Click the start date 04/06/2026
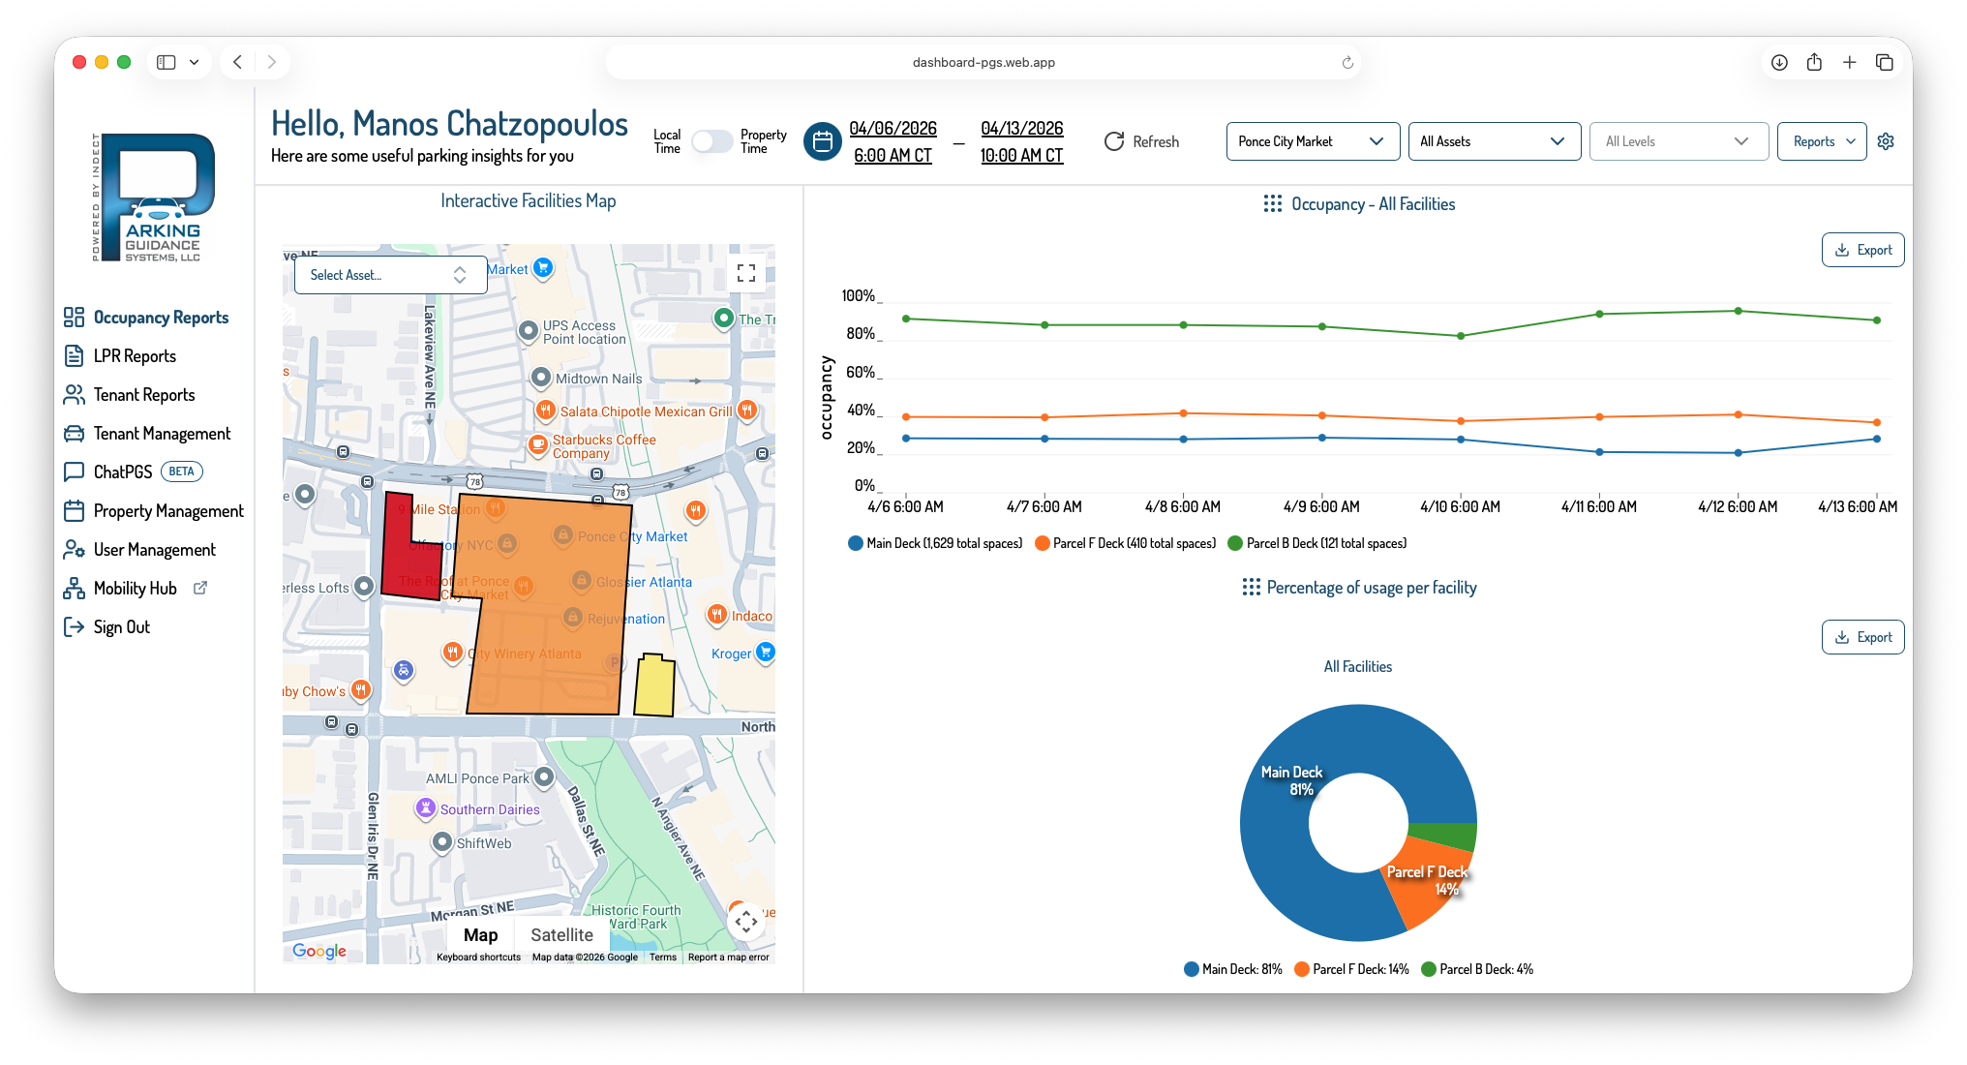The image size is (1967, 1065). 893,129
